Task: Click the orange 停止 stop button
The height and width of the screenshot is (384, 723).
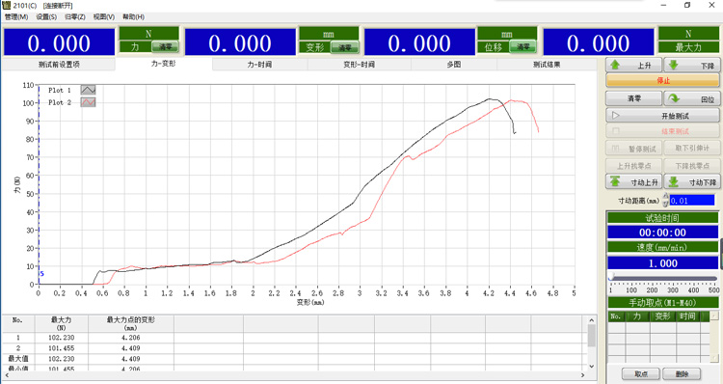Action: coord(662,81)
